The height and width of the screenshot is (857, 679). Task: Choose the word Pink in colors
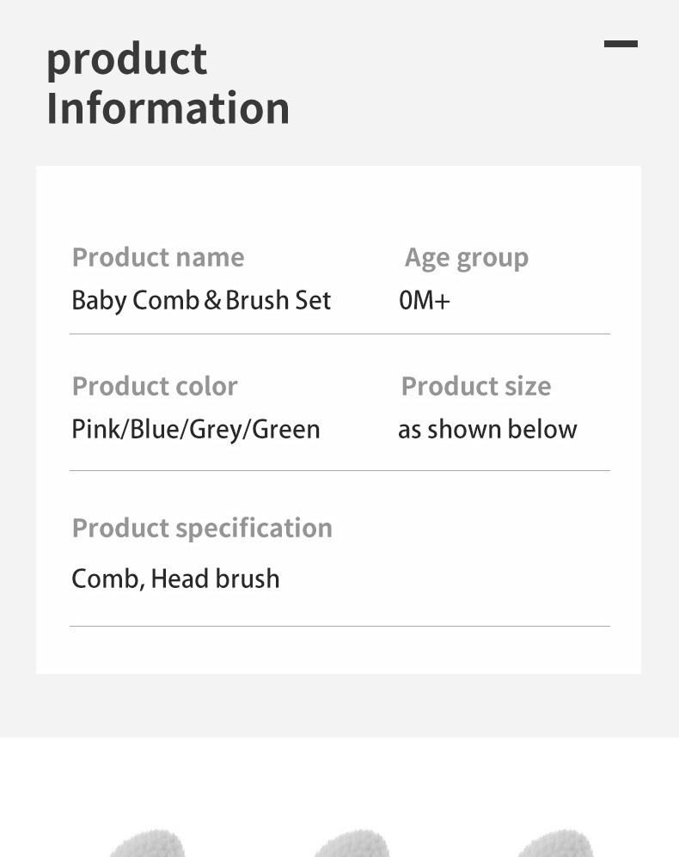[x=97, y=429]
